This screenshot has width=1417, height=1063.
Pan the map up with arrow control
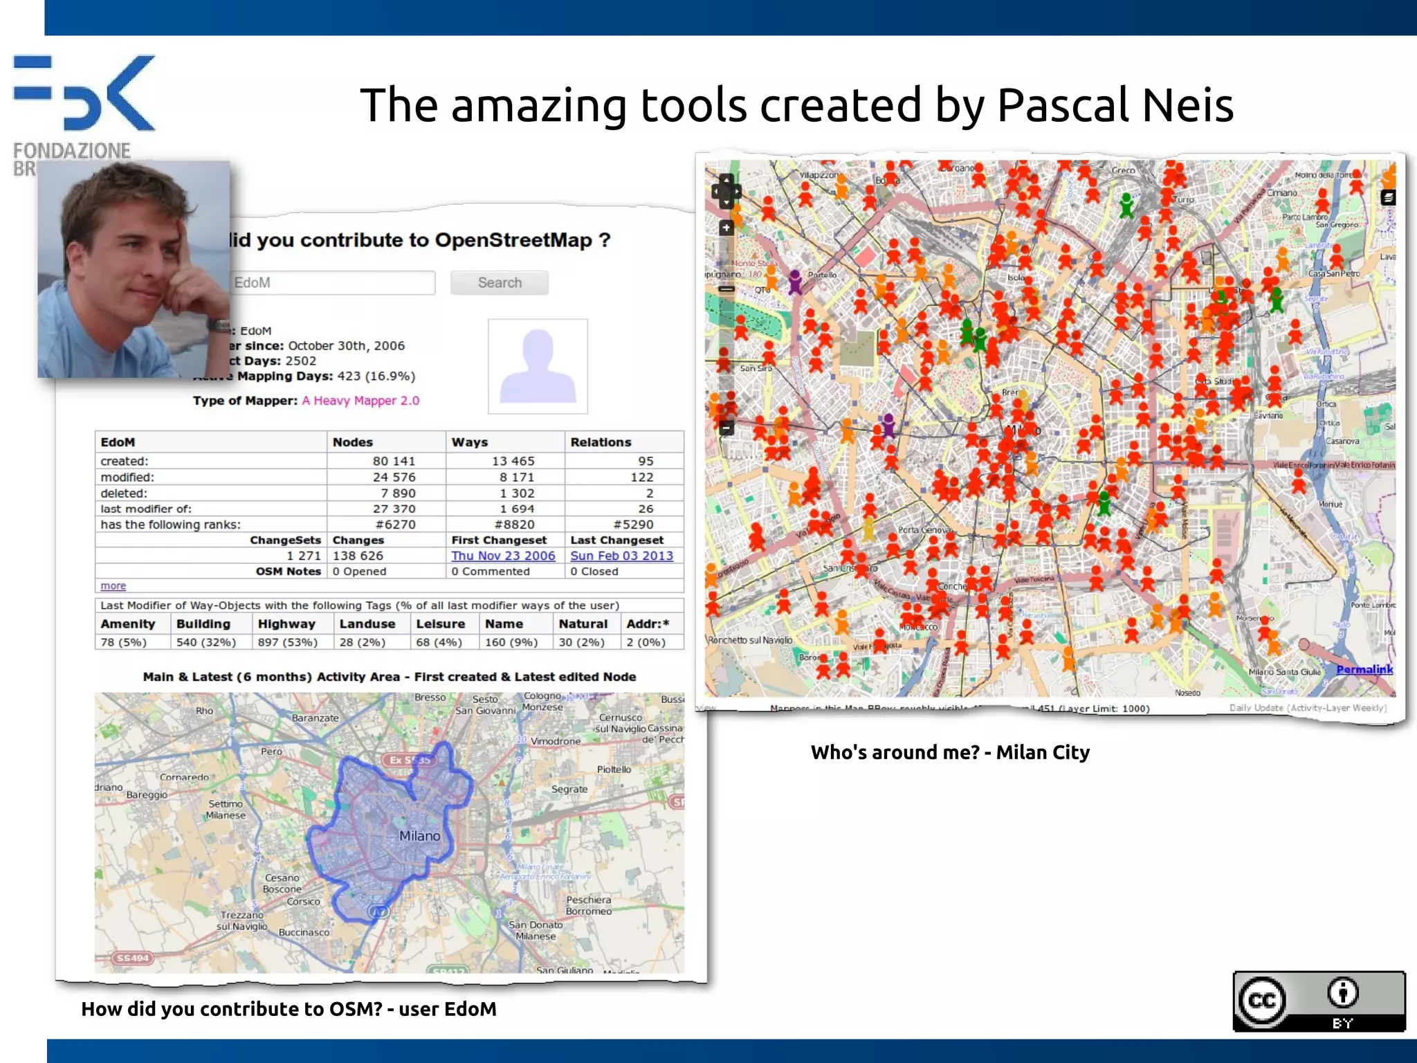click(x=726, y=180)
